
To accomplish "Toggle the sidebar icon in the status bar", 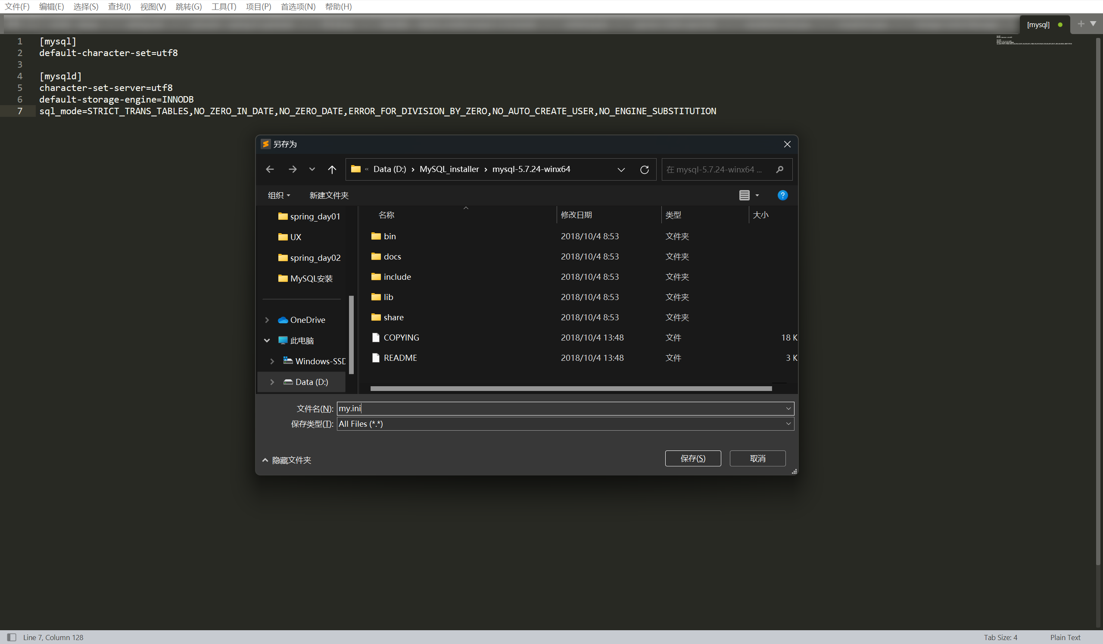I will [x=12, y=637].
